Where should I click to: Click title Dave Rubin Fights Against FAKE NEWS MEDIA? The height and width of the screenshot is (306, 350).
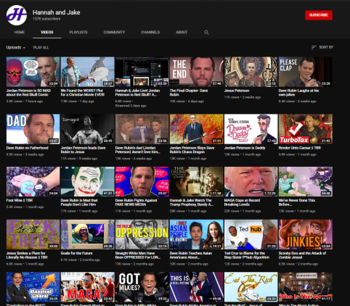tap(136, 202)
